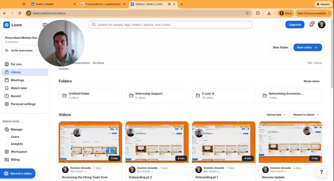The image size is (334, 181).
Task: Expand the New video dropdown arrow
Action: click(316, 48)
